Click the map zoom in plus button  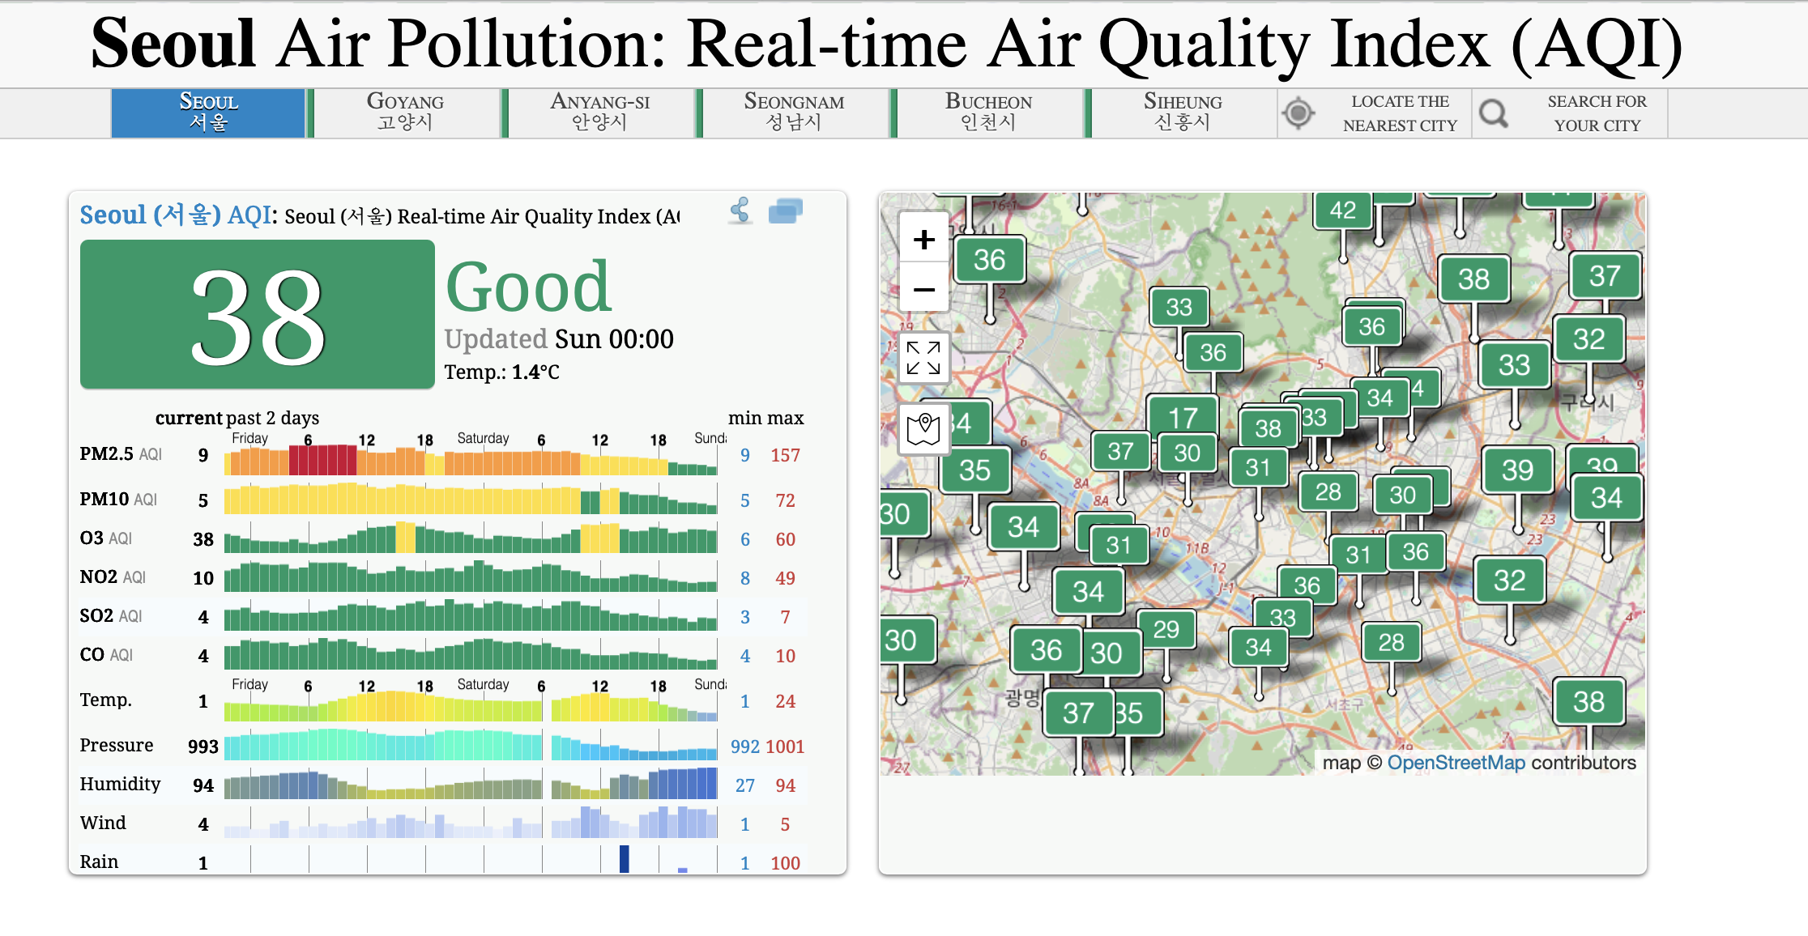pyautogui.click(x=923, y=239)
